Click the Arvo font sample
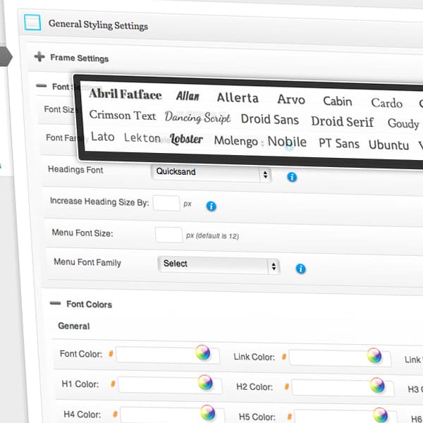Screen dimensions: 423x423 click(x=291, y=99)
